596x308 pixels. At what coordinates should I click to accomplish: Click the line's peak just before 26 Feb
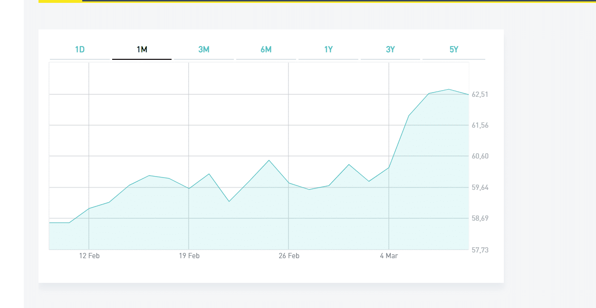pyautogui.click(x=269, y=160)
